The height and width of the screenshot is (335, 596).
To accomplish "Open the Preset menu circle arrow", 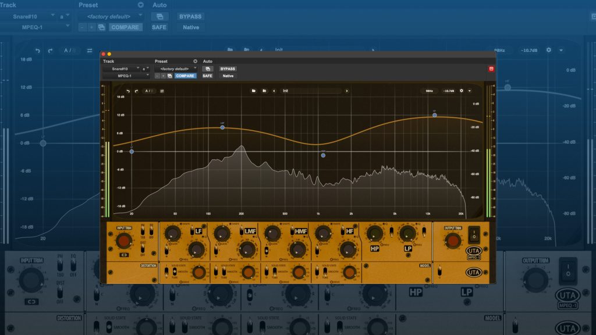I will [x=195, y=61].
